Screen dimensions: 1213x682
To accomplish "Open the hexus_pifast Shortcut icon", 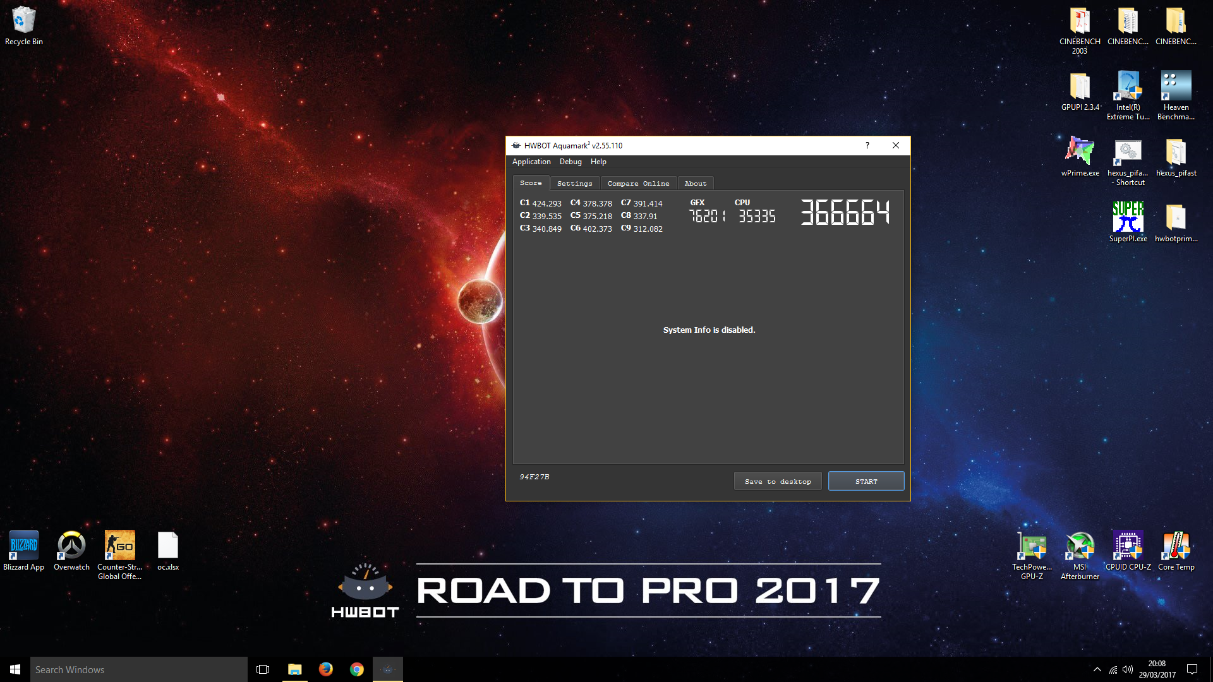I will pyautogui.click(x=1128, y=162).
